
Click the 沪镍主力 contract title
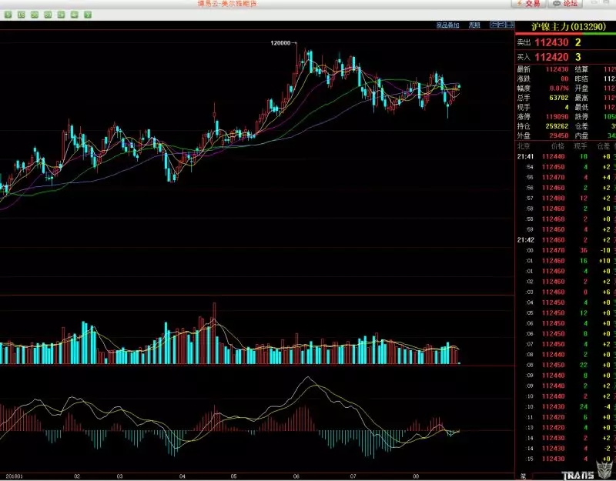(569, 27)
